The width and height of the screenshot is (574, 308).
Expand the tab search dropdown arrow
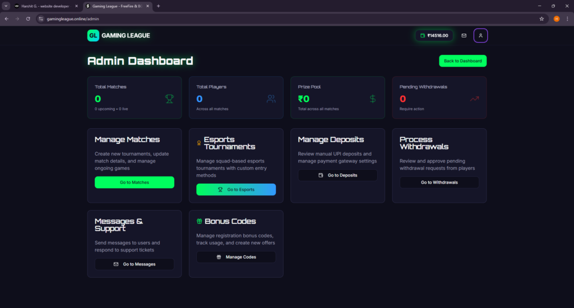6,6
